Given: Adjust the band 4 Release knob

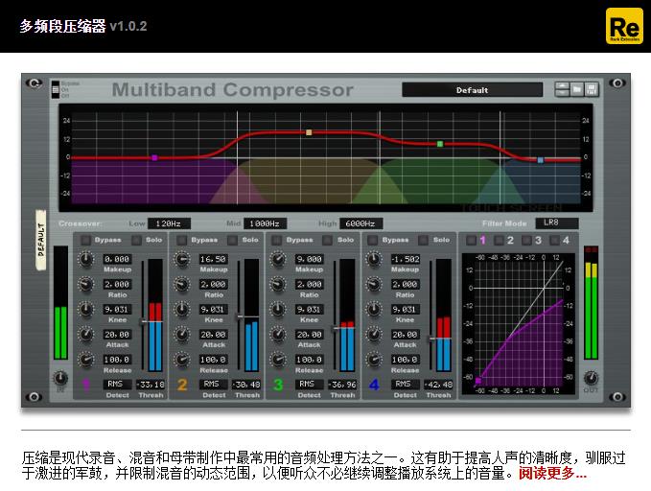Looking at the screenshot, I should (x=374, y=360).
